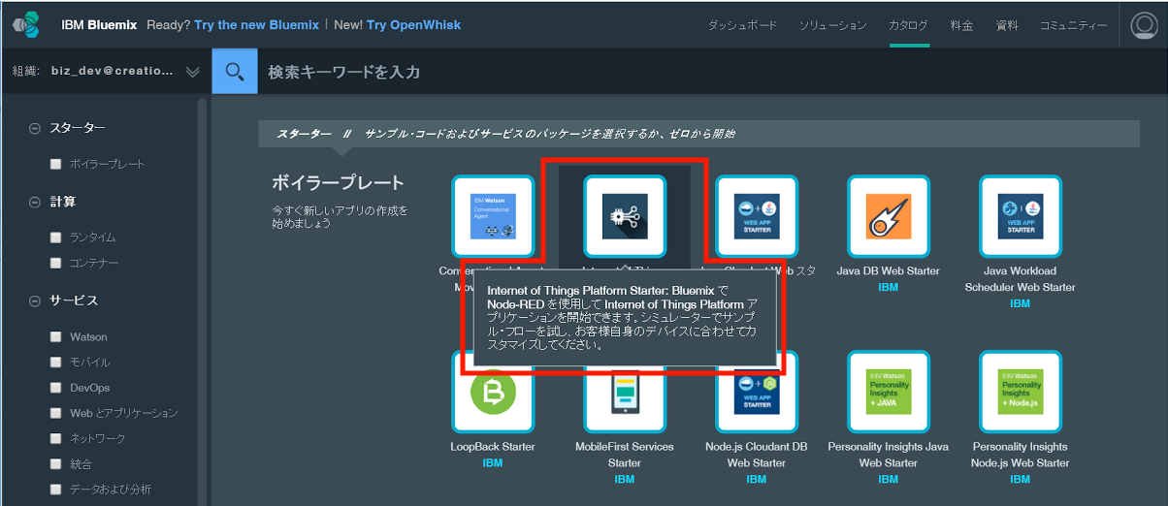Click IBM link under MobileFirst Services Starter
Viewport: 1168px width, 506px height.
(625, 479)
